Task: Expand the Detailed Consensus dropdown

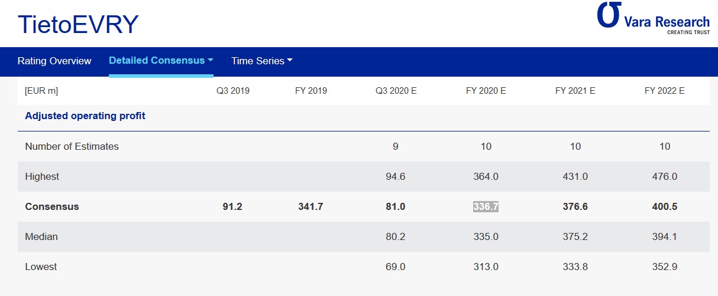Action: [161, 61]
